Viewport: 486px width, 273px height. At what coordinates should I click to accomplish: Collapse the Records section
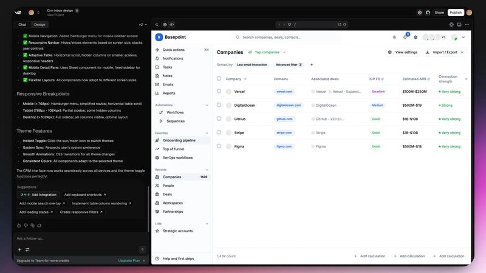[207, 170]
